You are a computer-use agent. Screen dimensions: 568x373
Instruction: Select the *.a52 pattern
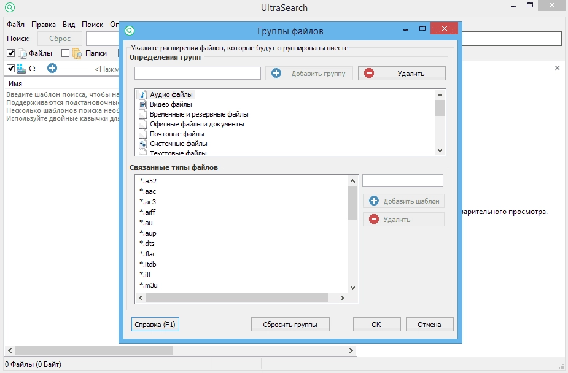pyautogui.click(x=148, y=181)
